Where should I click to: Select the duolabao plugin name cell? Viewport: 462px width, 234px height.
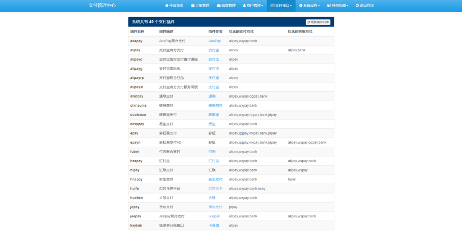point(138,115)
